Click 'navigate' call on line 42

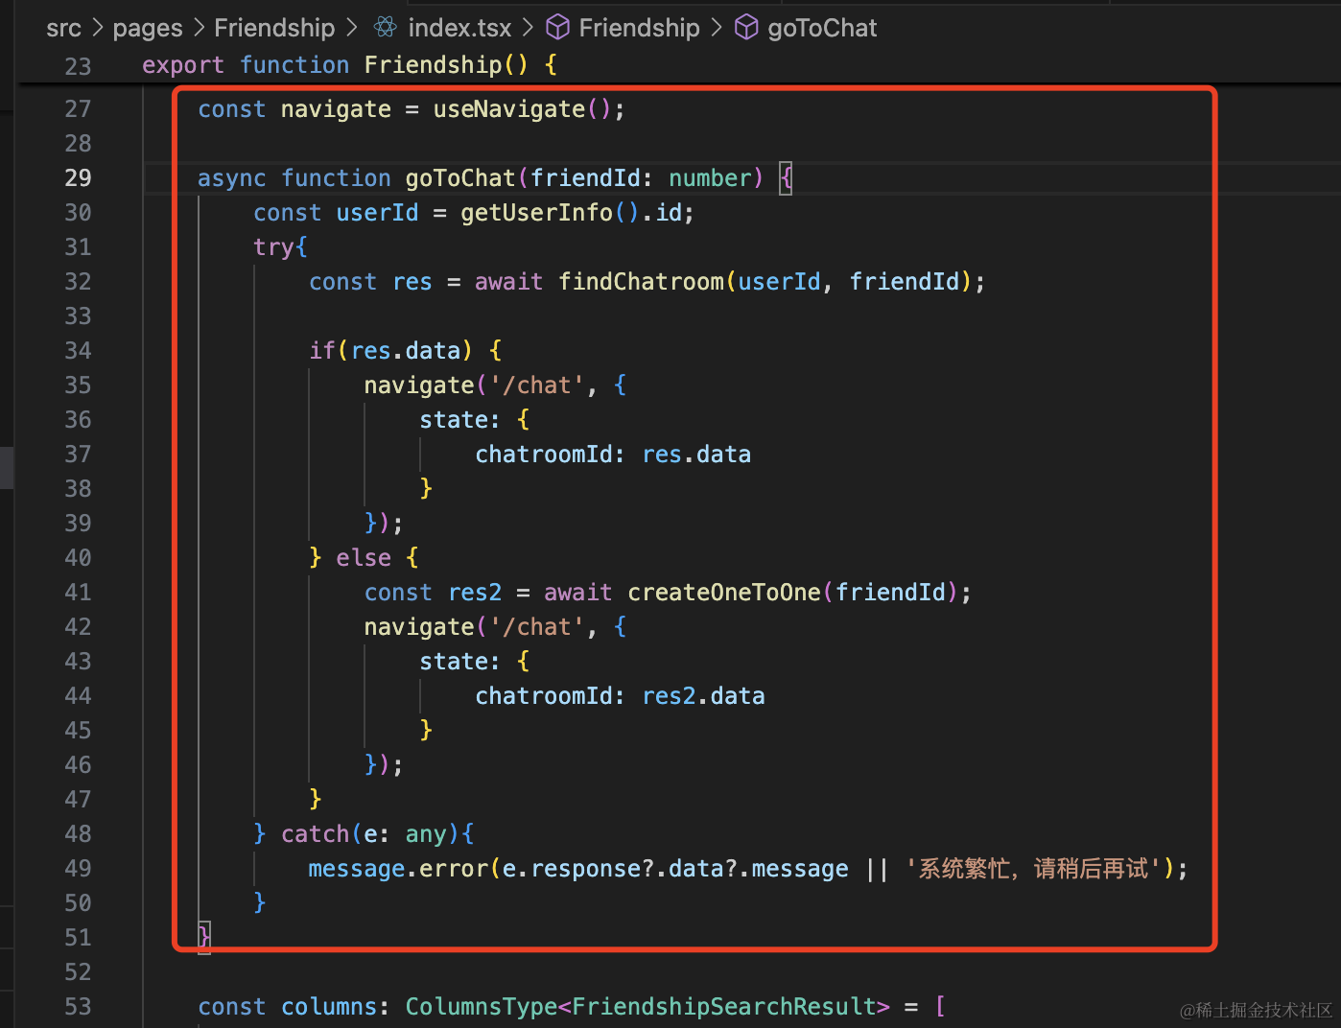point(419,627)
